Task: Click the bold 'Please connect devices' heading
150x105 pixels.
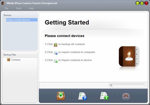Action: pos(64,36)
